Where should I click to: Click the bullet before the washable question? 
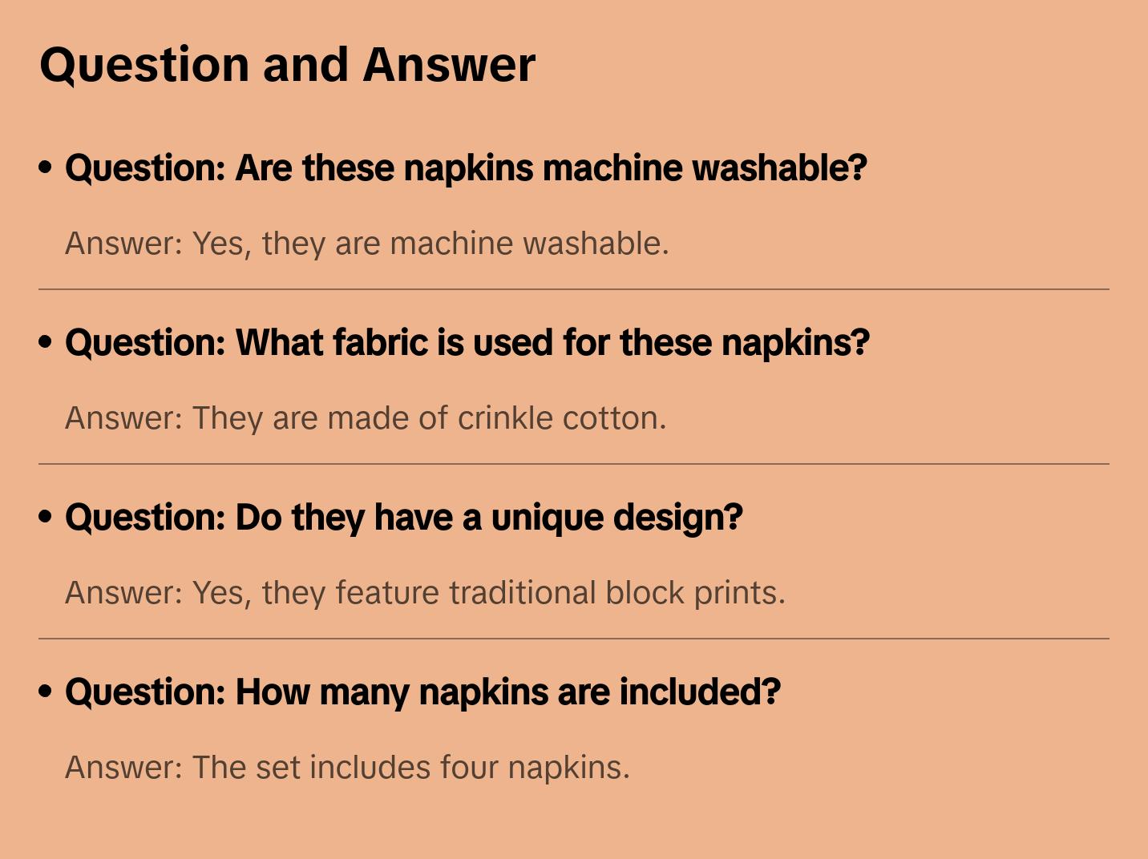pos(46,167)
